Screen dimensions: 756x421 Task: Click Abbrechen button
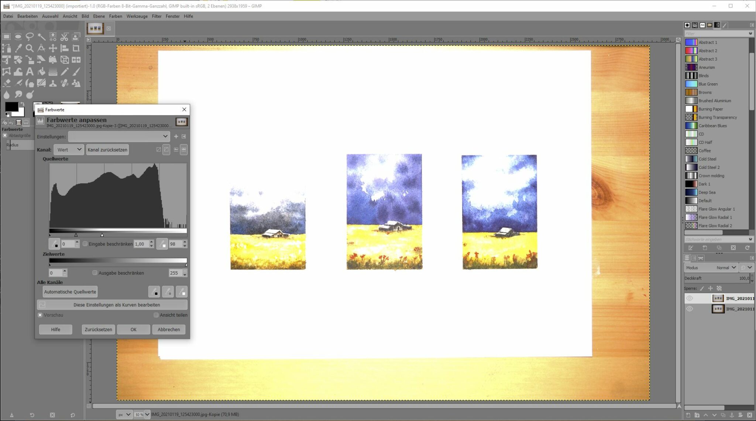pyautogui.click(x=169, y=329)
